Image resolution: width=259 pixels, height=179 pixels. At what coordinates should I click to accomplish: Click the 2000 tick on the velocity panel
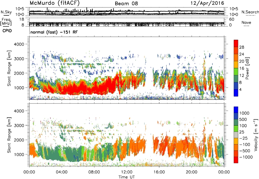(19, 140)
